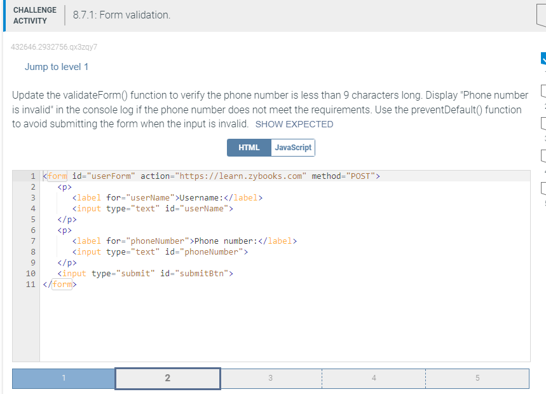Viewport: 546px width, 394px height.
Task: Click the form id="userForm" code line
Action: pyautogui.click(x=212, y=176)
